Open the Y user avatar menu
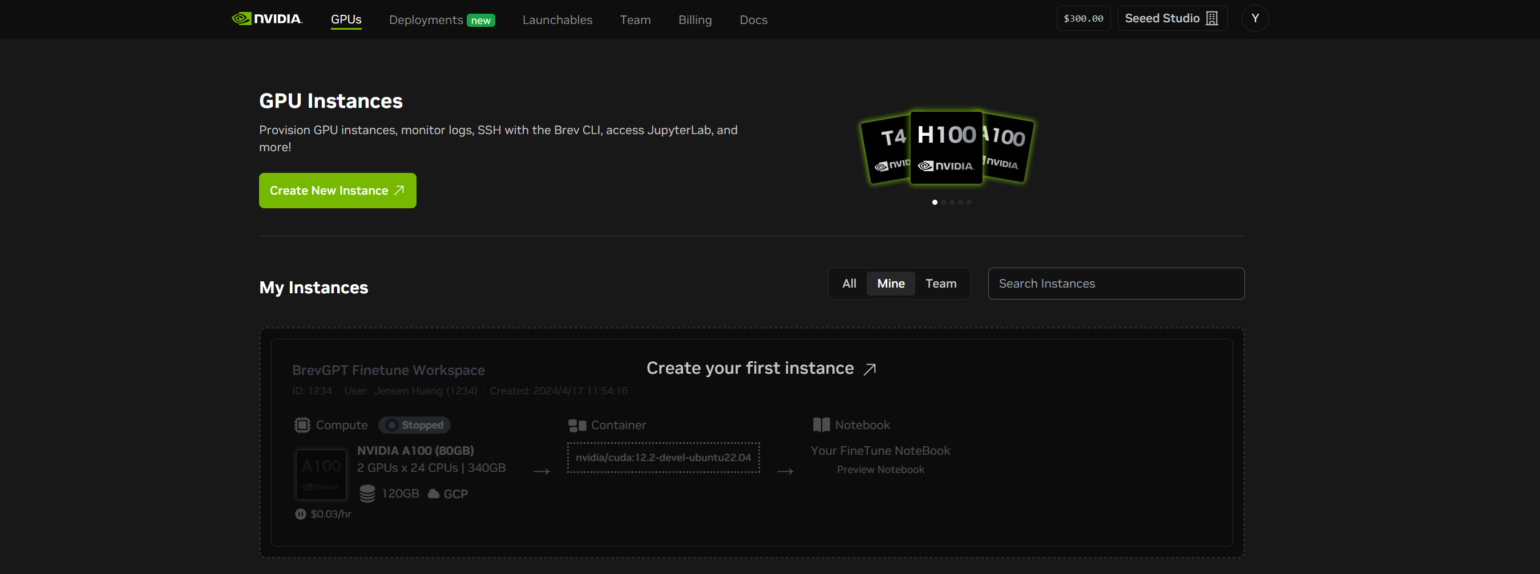Image resolution: width=1540 pixels, height=574 pixels. tap(1255, 18)
